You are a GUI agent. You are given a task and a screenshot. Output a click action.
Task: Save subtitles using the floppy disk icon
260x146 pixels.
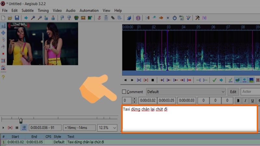click(17, 18)
